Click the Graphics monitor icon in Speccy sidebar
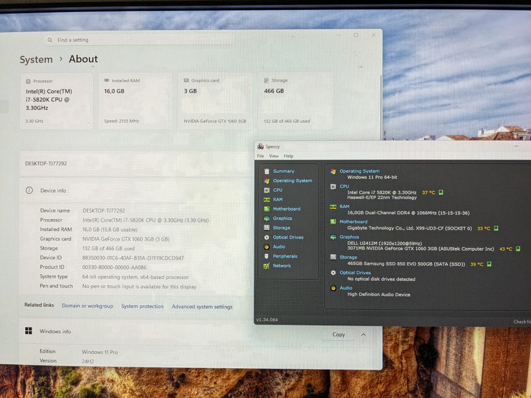 tap(267, 219)
